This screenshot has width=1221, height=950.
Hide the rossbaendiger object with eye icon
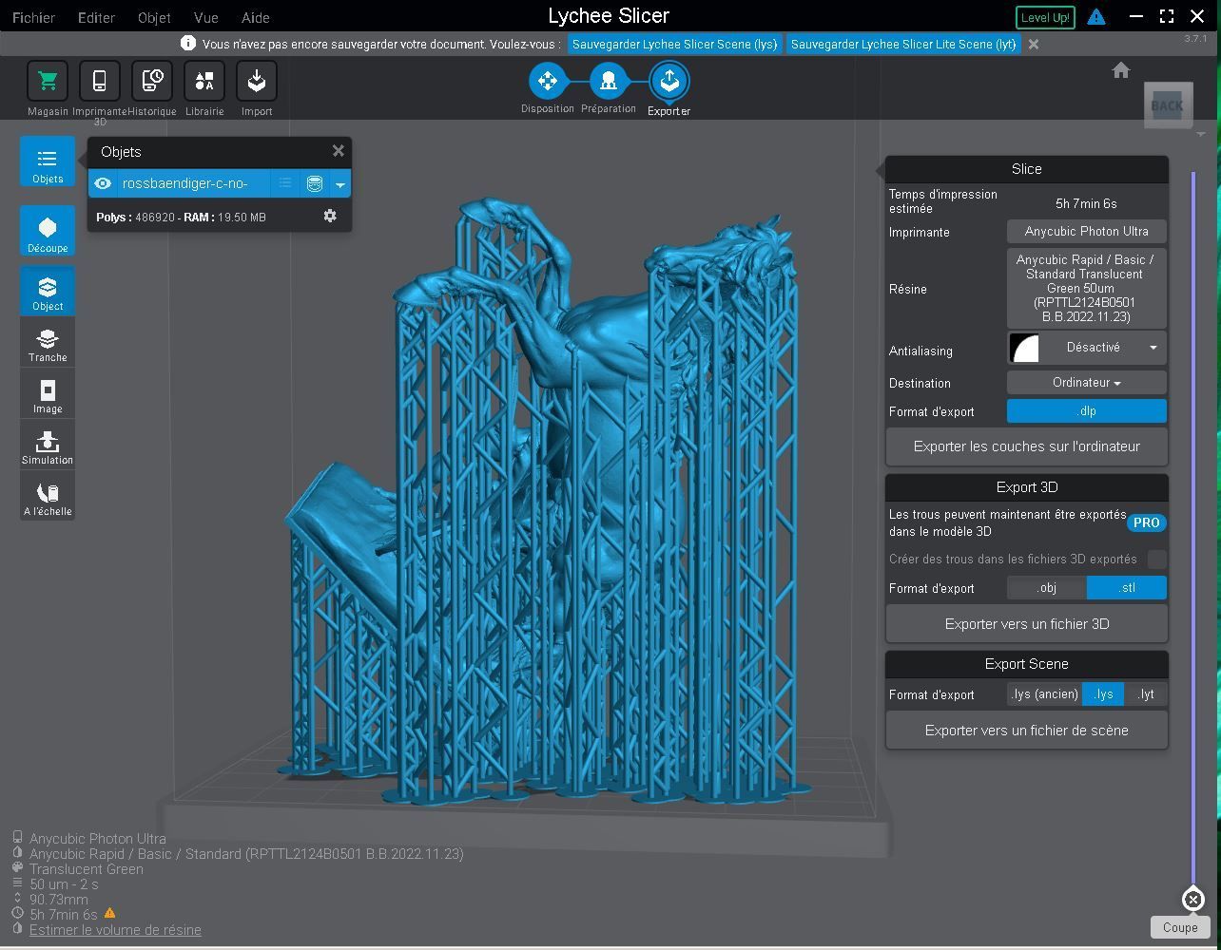click(x=103, y=183)
